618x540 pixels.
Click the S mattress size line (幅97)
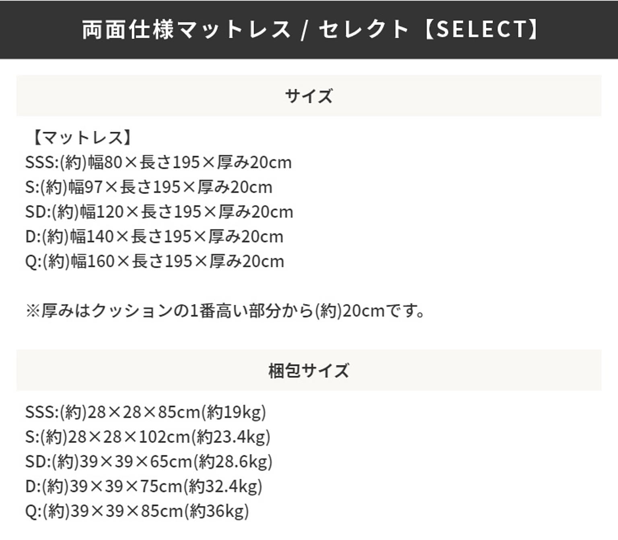149,187
